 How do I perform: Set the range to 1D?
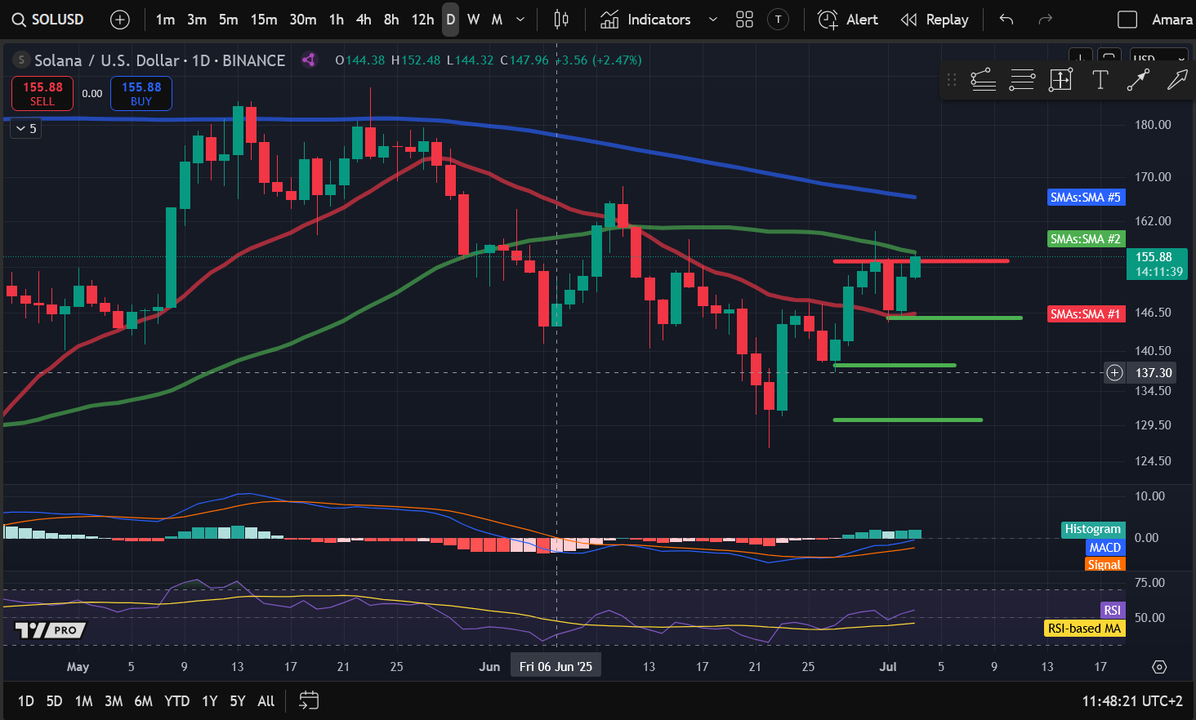point(26,701)
